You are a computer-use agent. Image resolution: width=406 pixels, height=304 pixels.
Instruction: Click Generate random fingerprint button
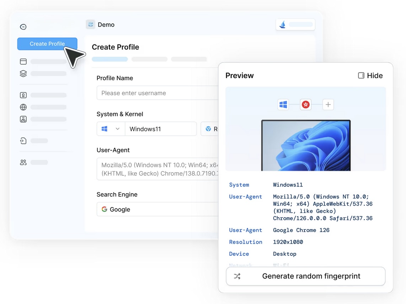click(x=305, y=276)
